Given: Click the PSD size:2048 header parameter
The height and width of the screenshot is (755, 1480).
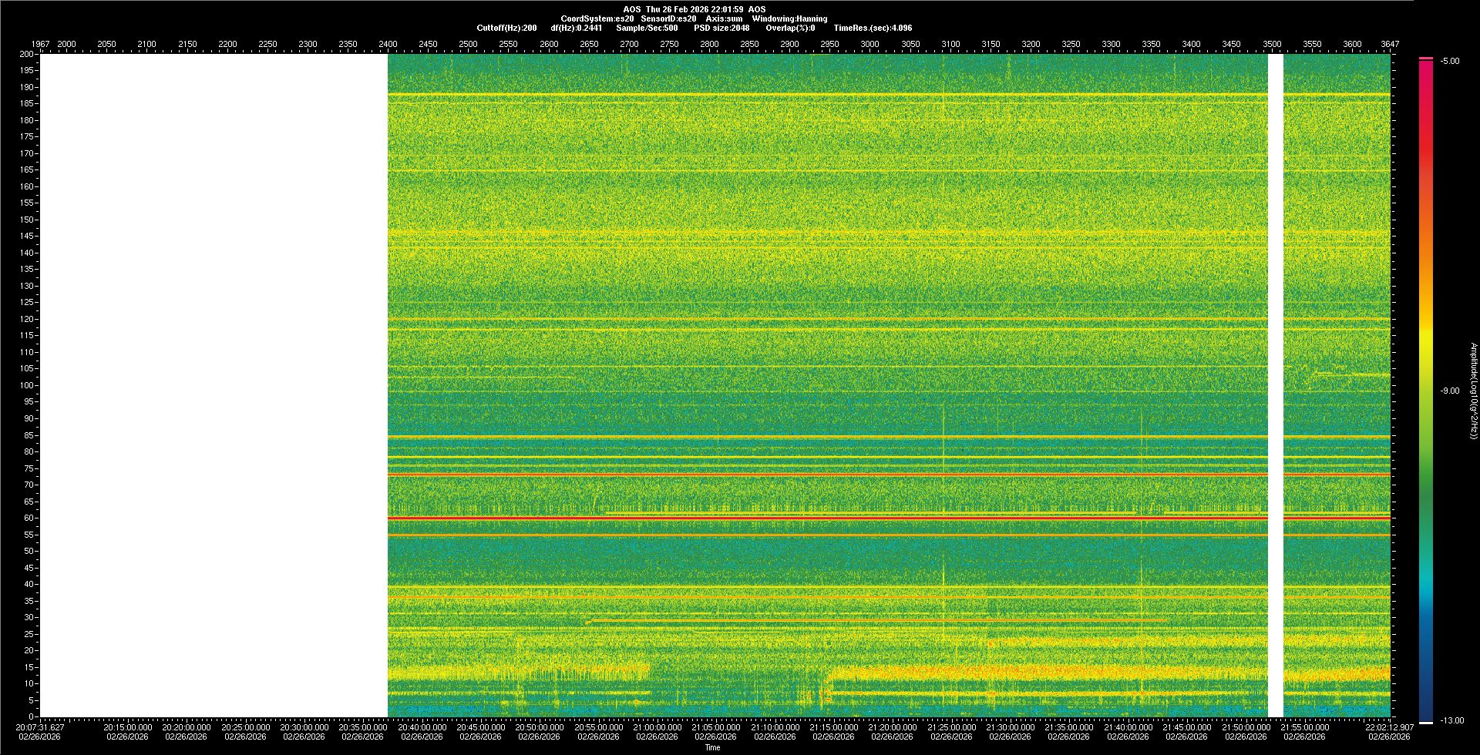Looking at the screenshot, I should tap(721, 28).
